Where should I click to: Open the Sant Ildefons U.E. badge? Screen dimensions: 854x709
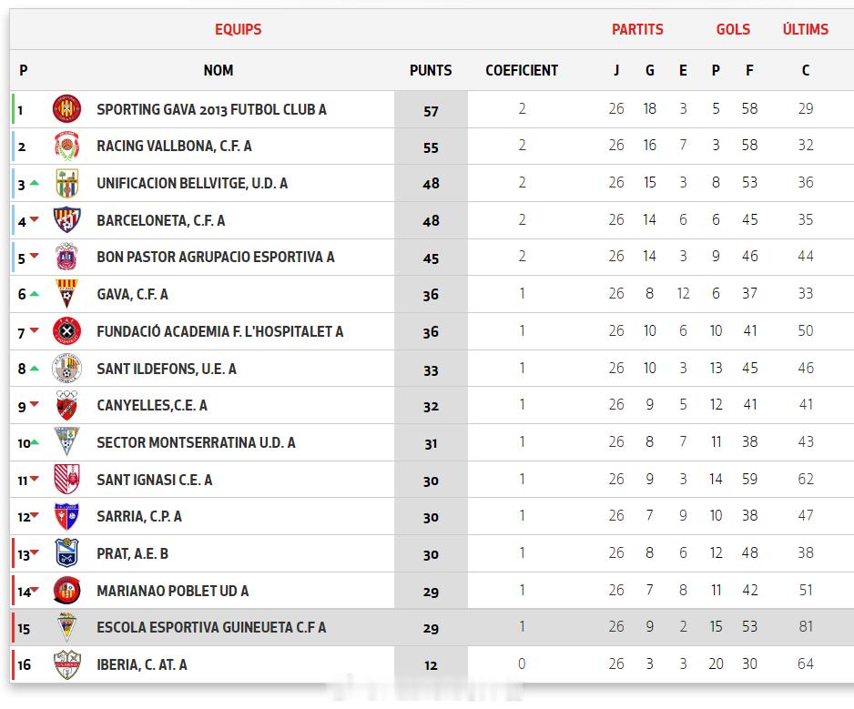[67, 369]
